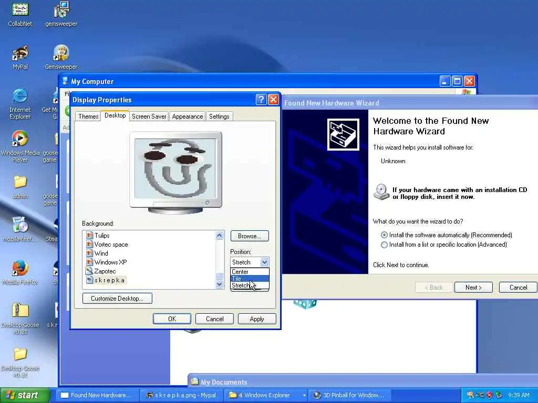The image size is (538, 403).
Task: Switch to skrepka.png - Mypal taskbar button
Action: pos(181,395)
